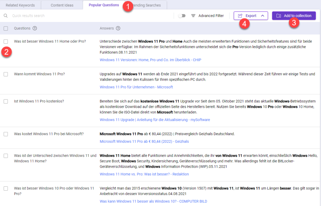This screenshot has width=321, height=206.
Task: Select 'Was ist besser Windows 11 Home oder Pro?' checkbox
Action: [x=6, y=42]
